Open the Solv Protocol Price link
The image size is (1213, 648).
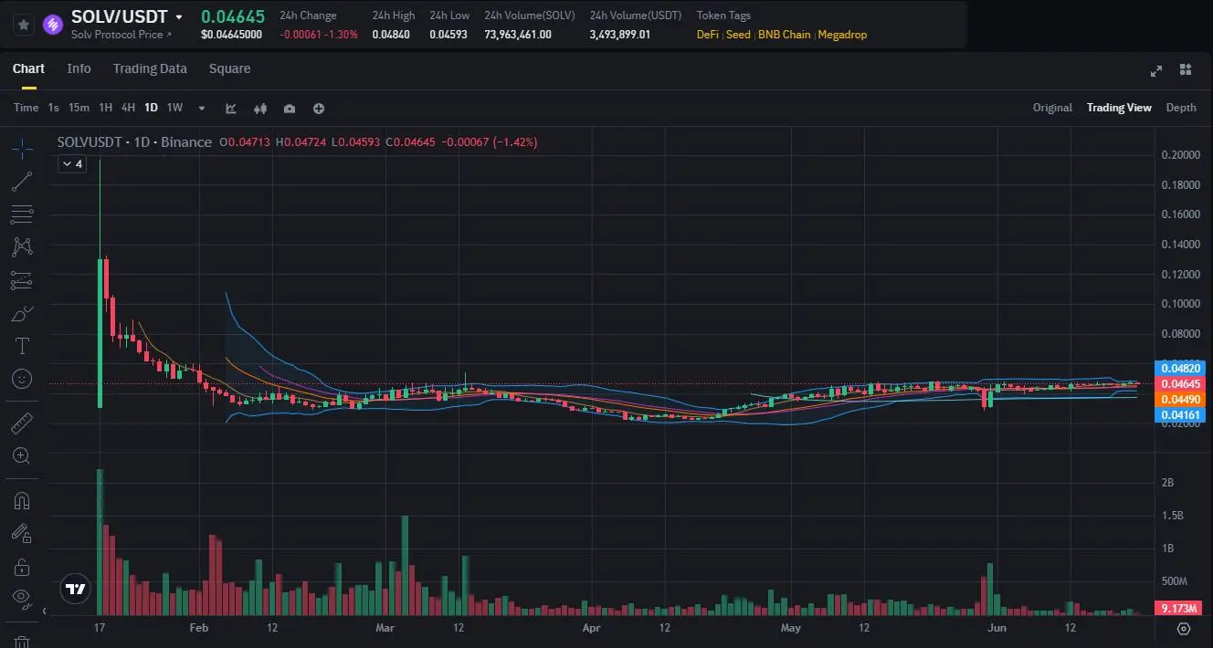pos(120,35)
